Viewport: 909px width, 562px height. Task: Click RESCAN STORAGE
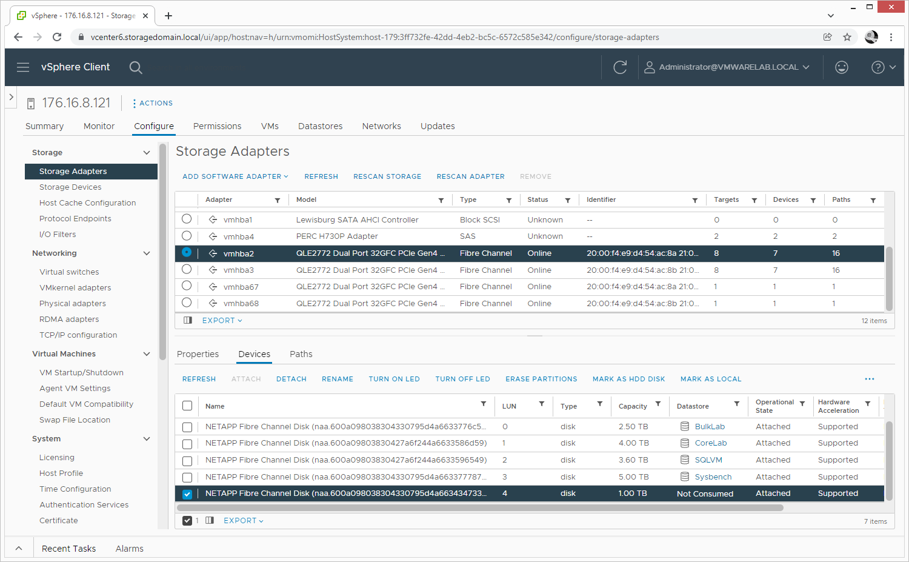(387, 176)
